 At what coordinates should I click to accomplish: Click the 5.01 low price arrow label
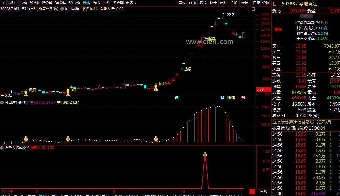coord(6,95)
